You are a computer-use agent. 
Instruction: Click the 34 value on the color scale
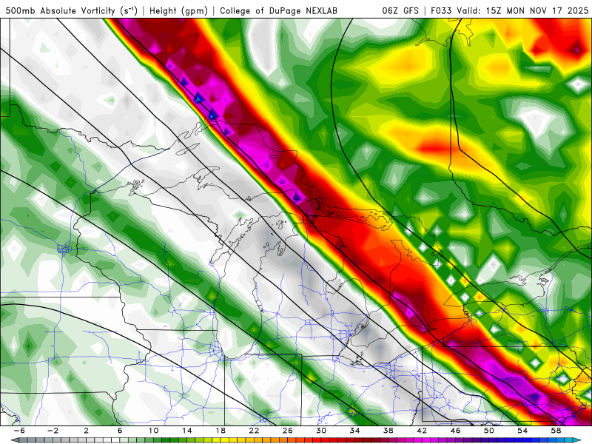354,431
